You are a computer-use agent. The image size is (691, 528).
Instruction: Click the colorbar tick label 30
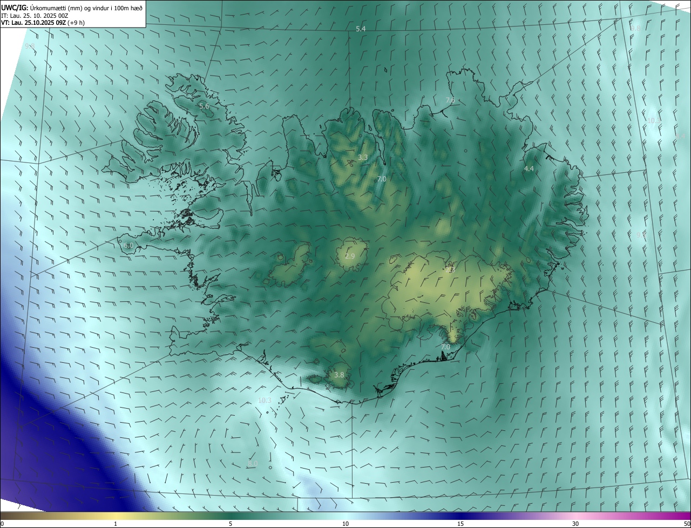575,524
